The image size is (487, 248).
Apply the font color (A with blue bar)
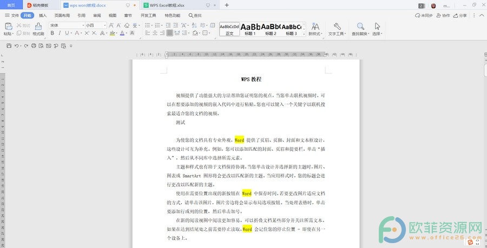122,33
